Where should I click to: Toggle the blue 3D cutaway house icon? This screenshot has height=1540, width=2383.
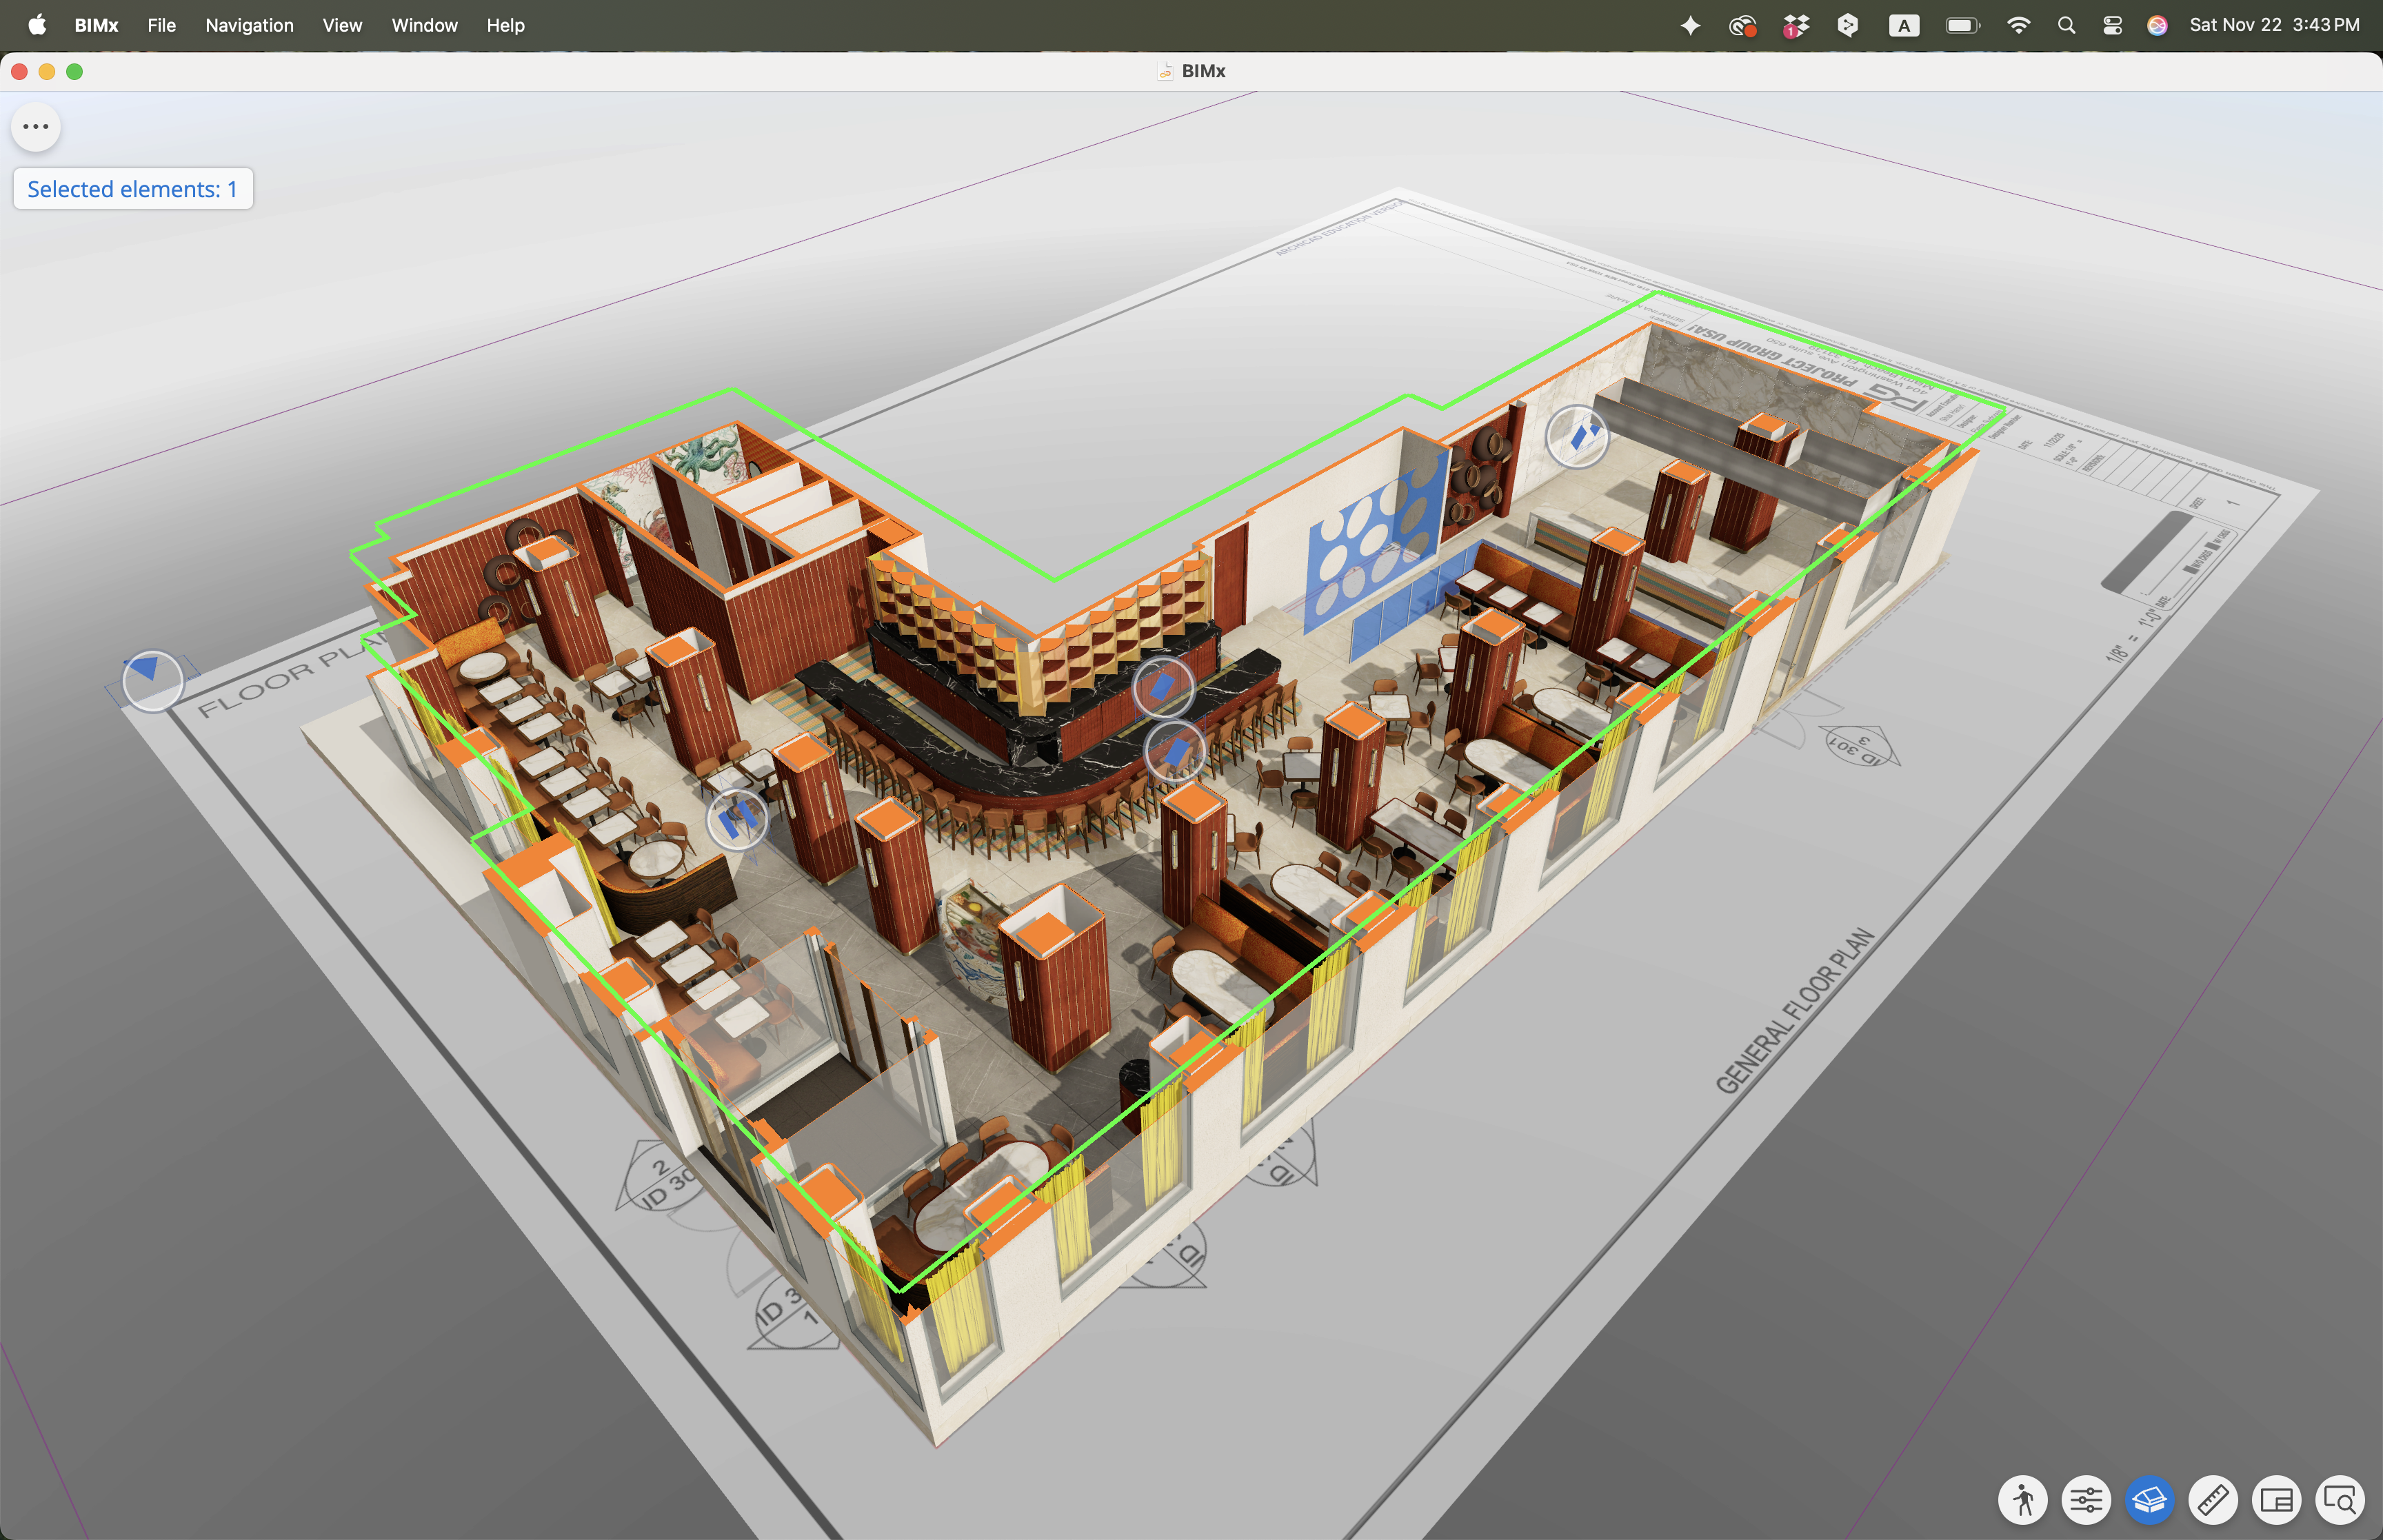point(2150,1500)
